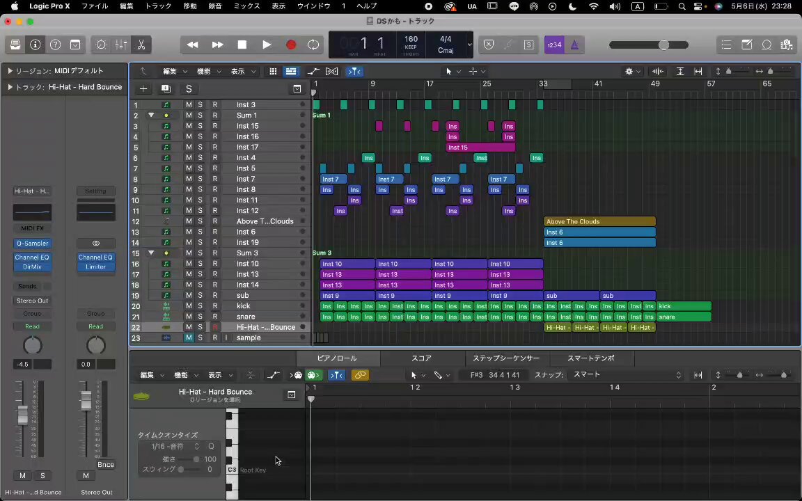802x501 pixels.
Task: Enable Cycle mode in transport
Action: tap(313, 45)
